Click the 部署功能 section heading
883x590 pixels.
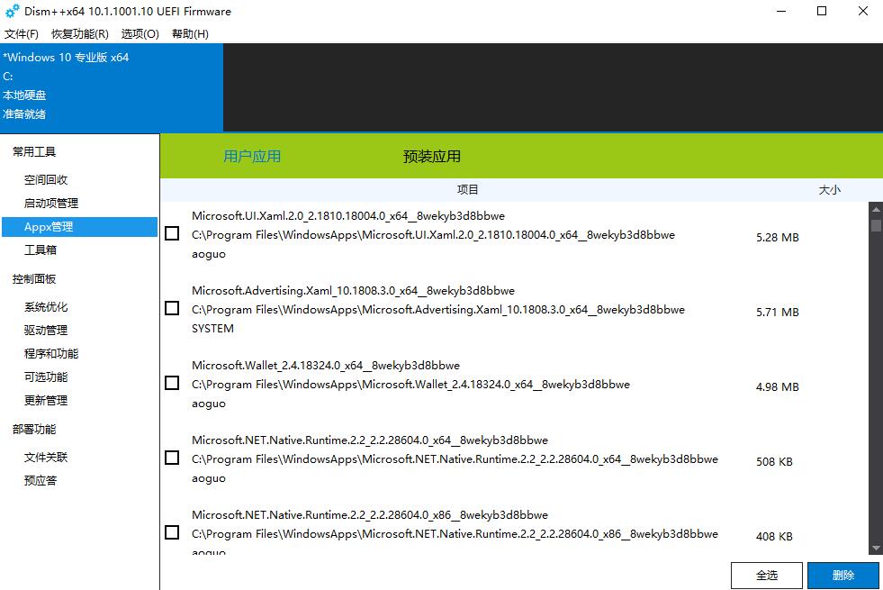(x=34, y=430)
